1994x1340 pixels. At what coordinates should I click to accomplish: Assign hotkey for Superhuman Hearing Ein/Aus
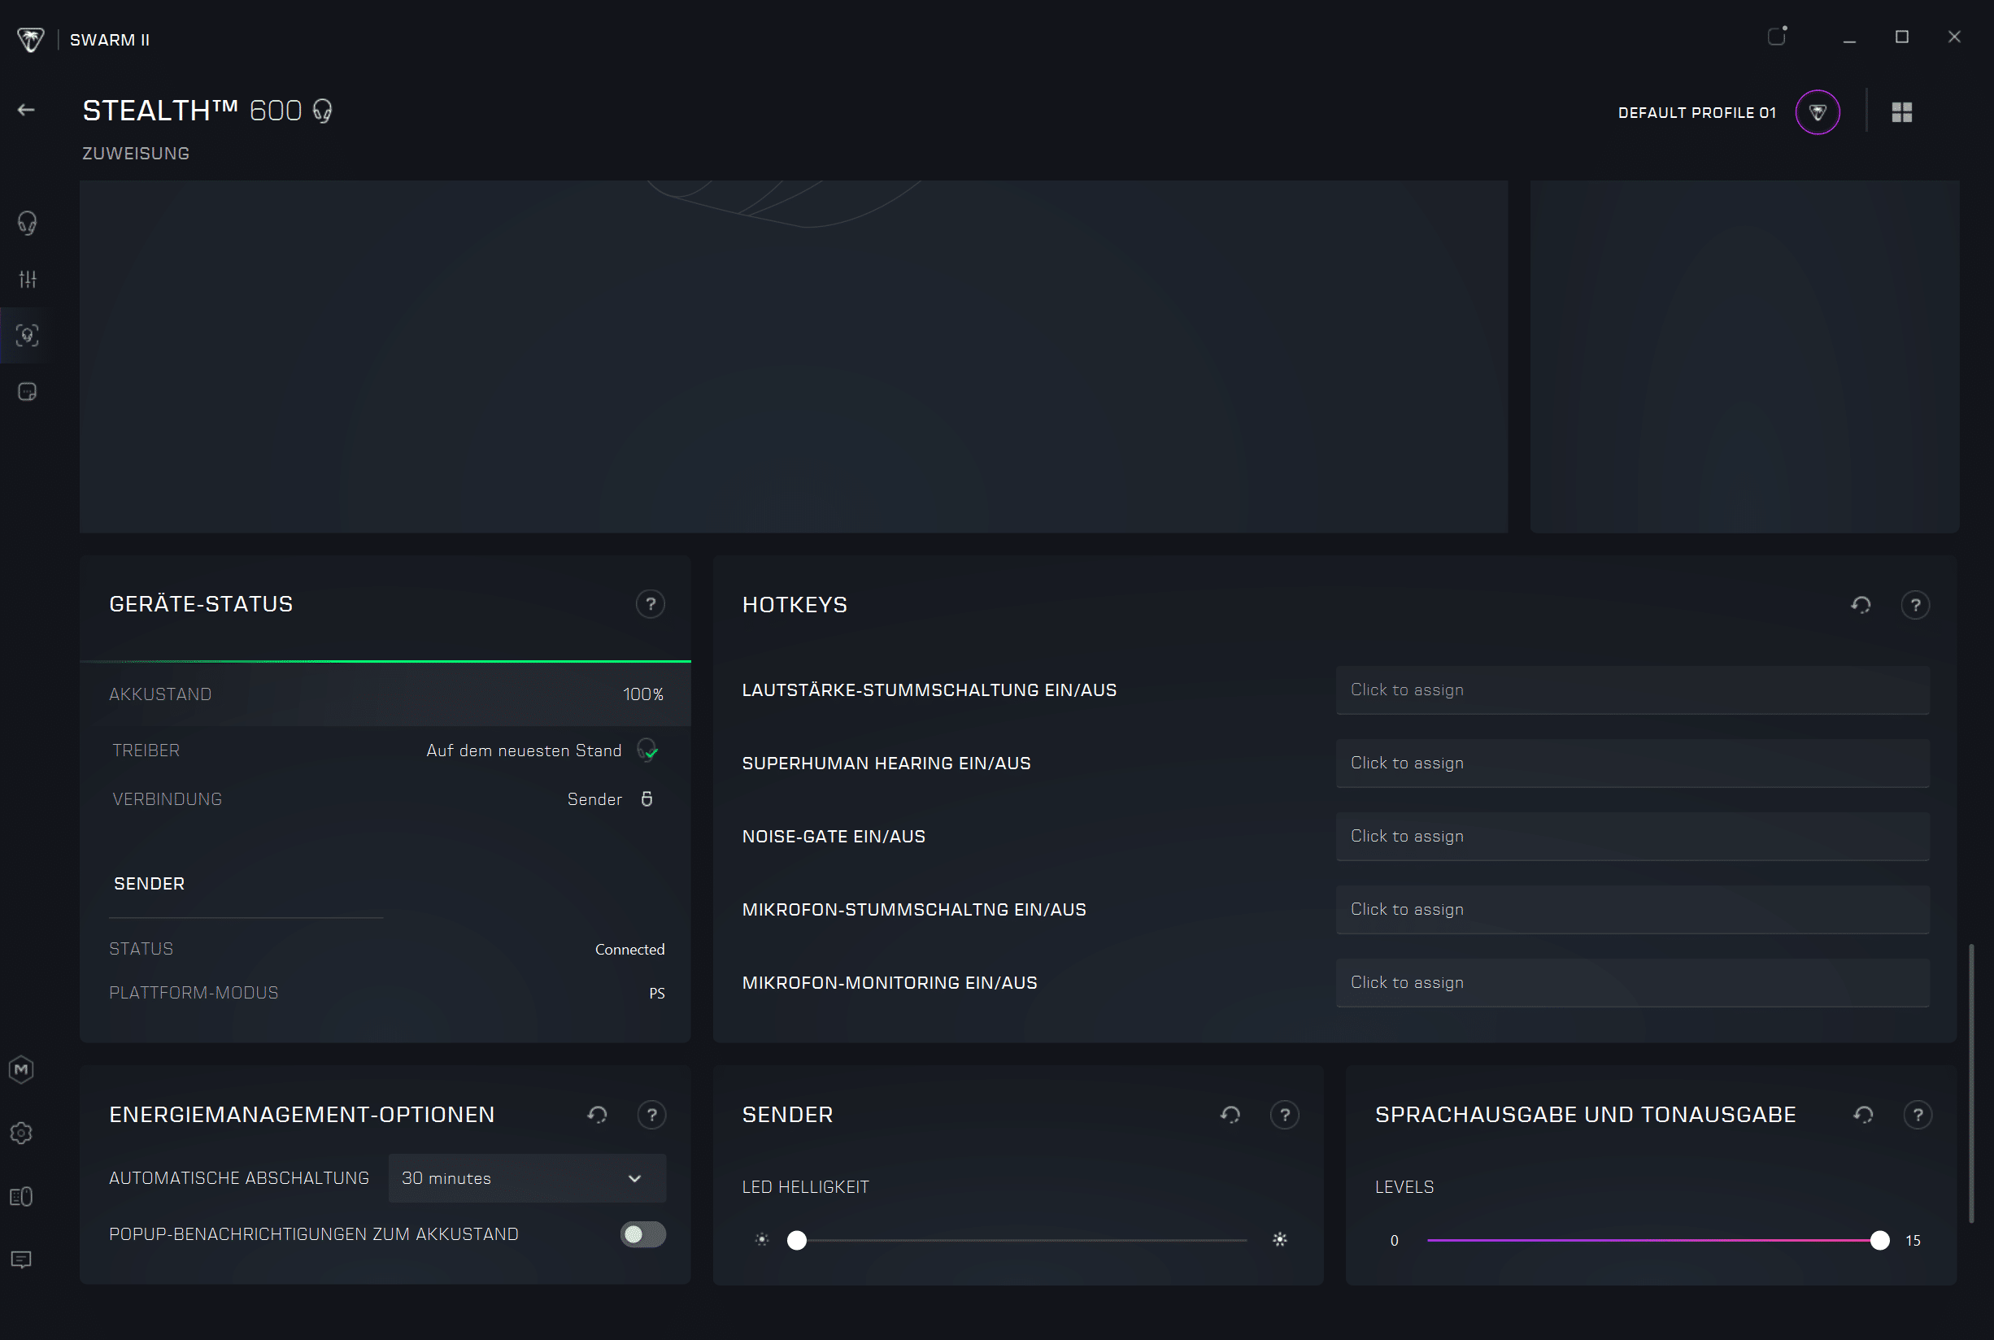(x=1631, y=764)
